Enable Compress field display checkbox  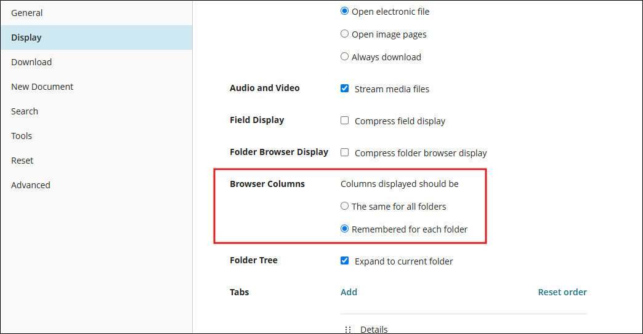pos(344,121)
